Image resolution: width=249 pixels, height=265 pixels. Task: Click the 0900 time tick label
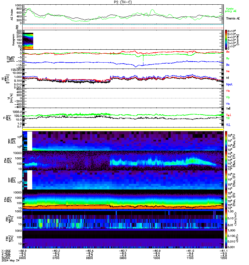(x=123, y=258)
